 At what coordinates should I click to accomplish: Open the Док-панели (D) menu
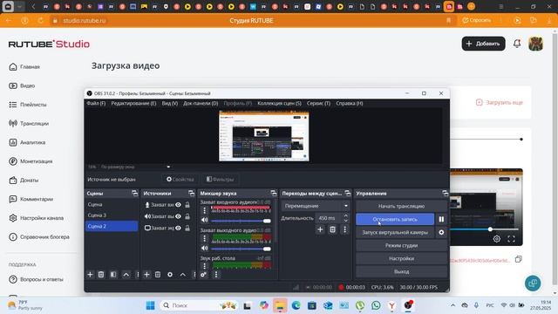[x=201, y=103]
